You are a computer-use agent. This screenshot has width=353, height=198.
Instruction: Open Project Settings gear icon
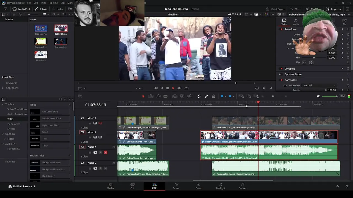347,186
